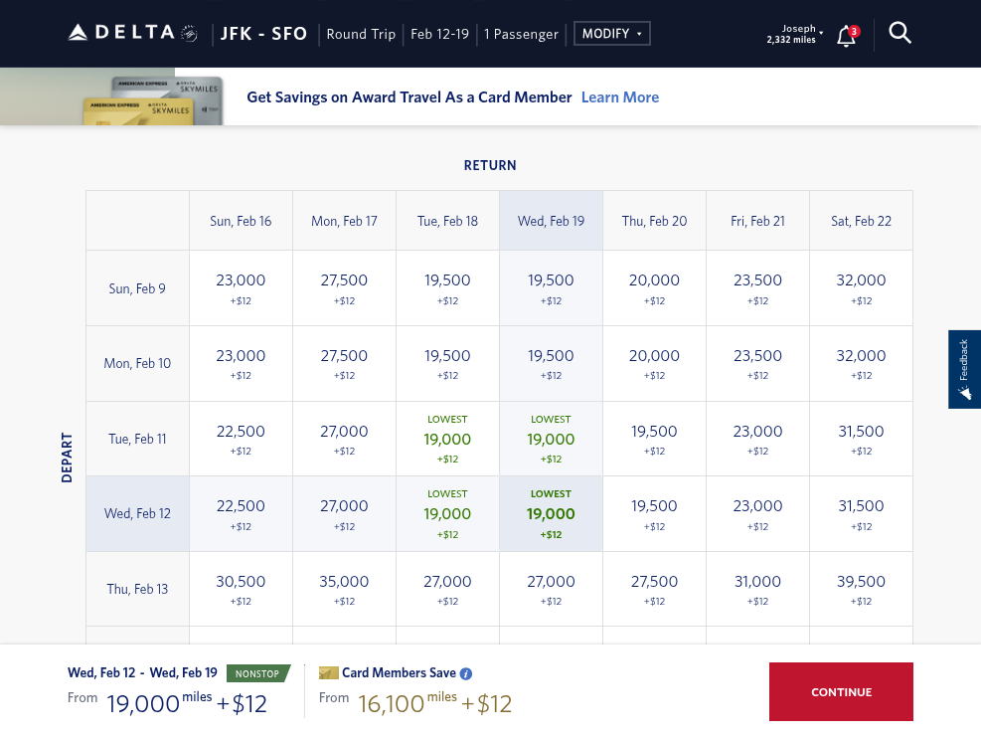Select the Fri, Feb 21 return column header
This screenshot has height=739, width=981.
click(x=757, y=221)
